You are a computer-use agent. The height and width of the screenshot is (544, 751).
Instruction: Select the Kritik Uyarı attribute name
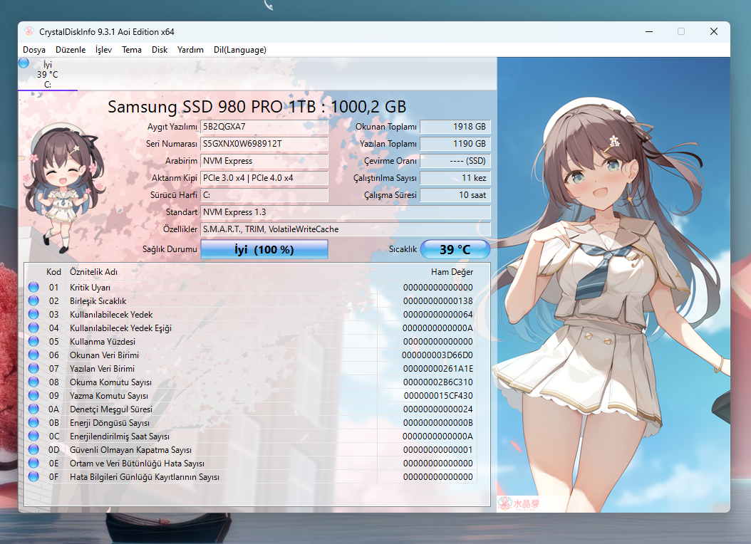tap(90, 288)
